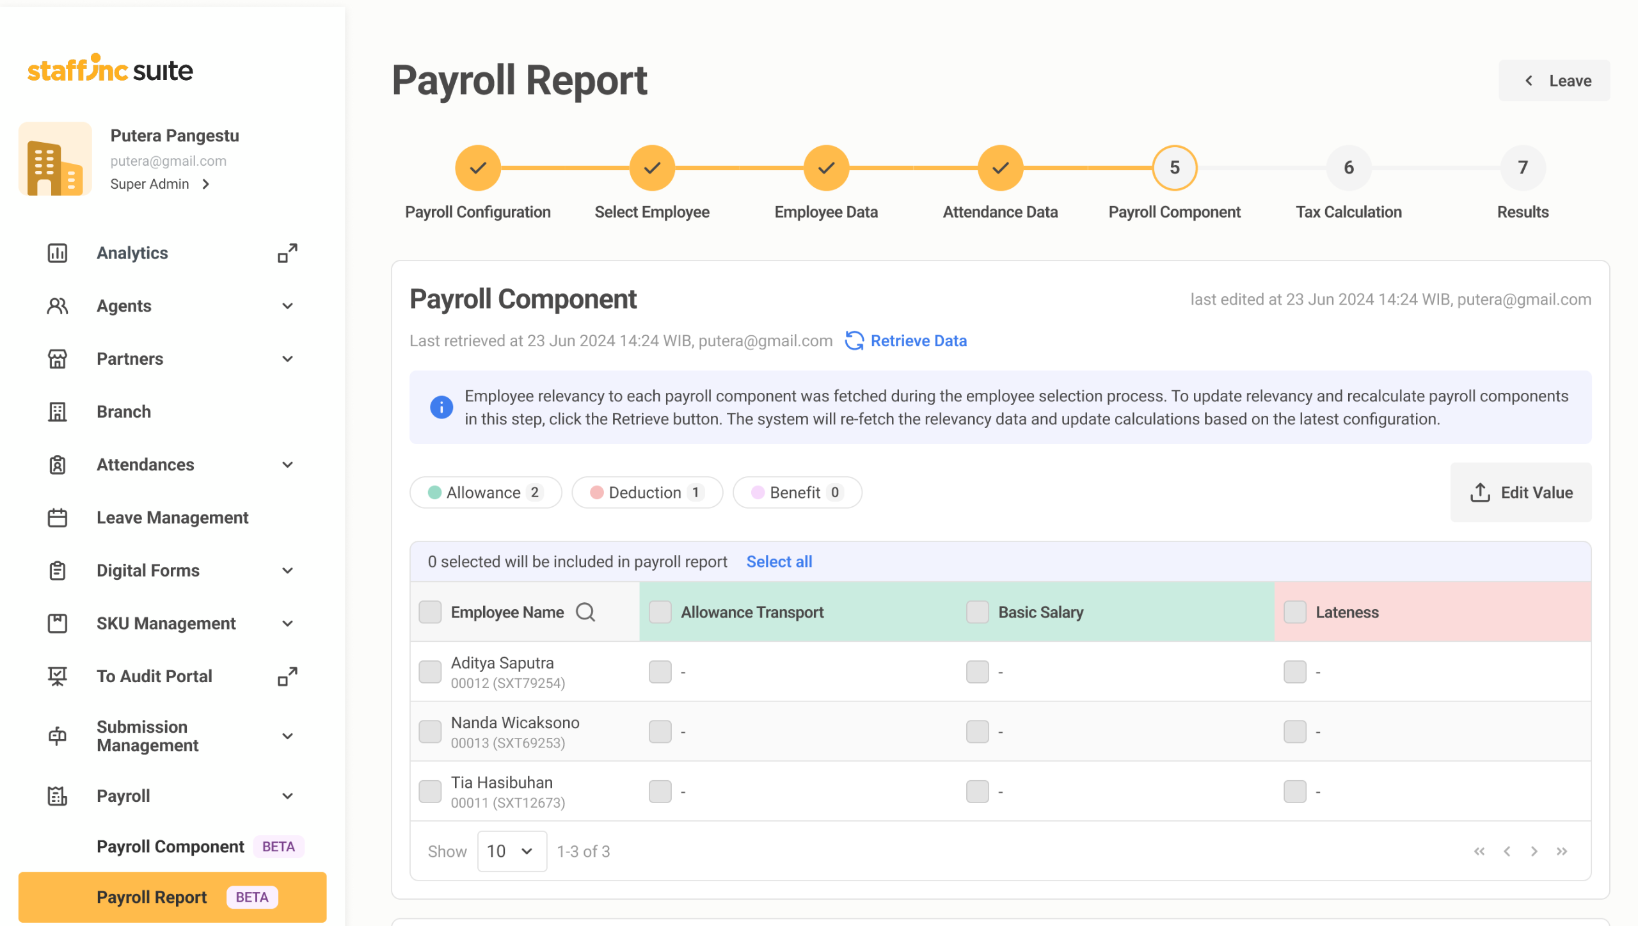Tick the Lateness header checkbox

coord(1294,612)
